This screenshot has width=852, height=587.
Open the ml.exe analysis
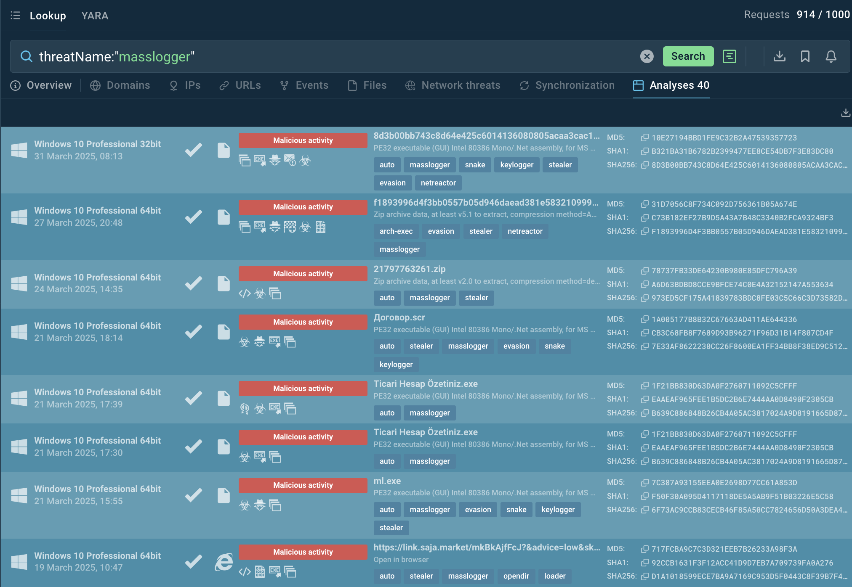387,481
